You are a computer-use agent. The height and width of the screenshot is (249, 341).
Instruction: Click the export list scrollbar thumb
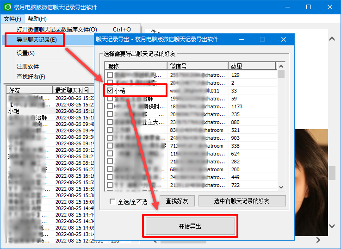(281, 74)
